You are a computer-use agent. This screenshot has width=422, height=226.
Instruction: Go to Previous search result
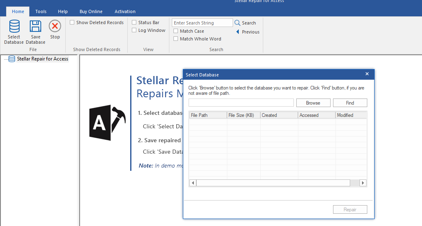[x=248, y=32]
